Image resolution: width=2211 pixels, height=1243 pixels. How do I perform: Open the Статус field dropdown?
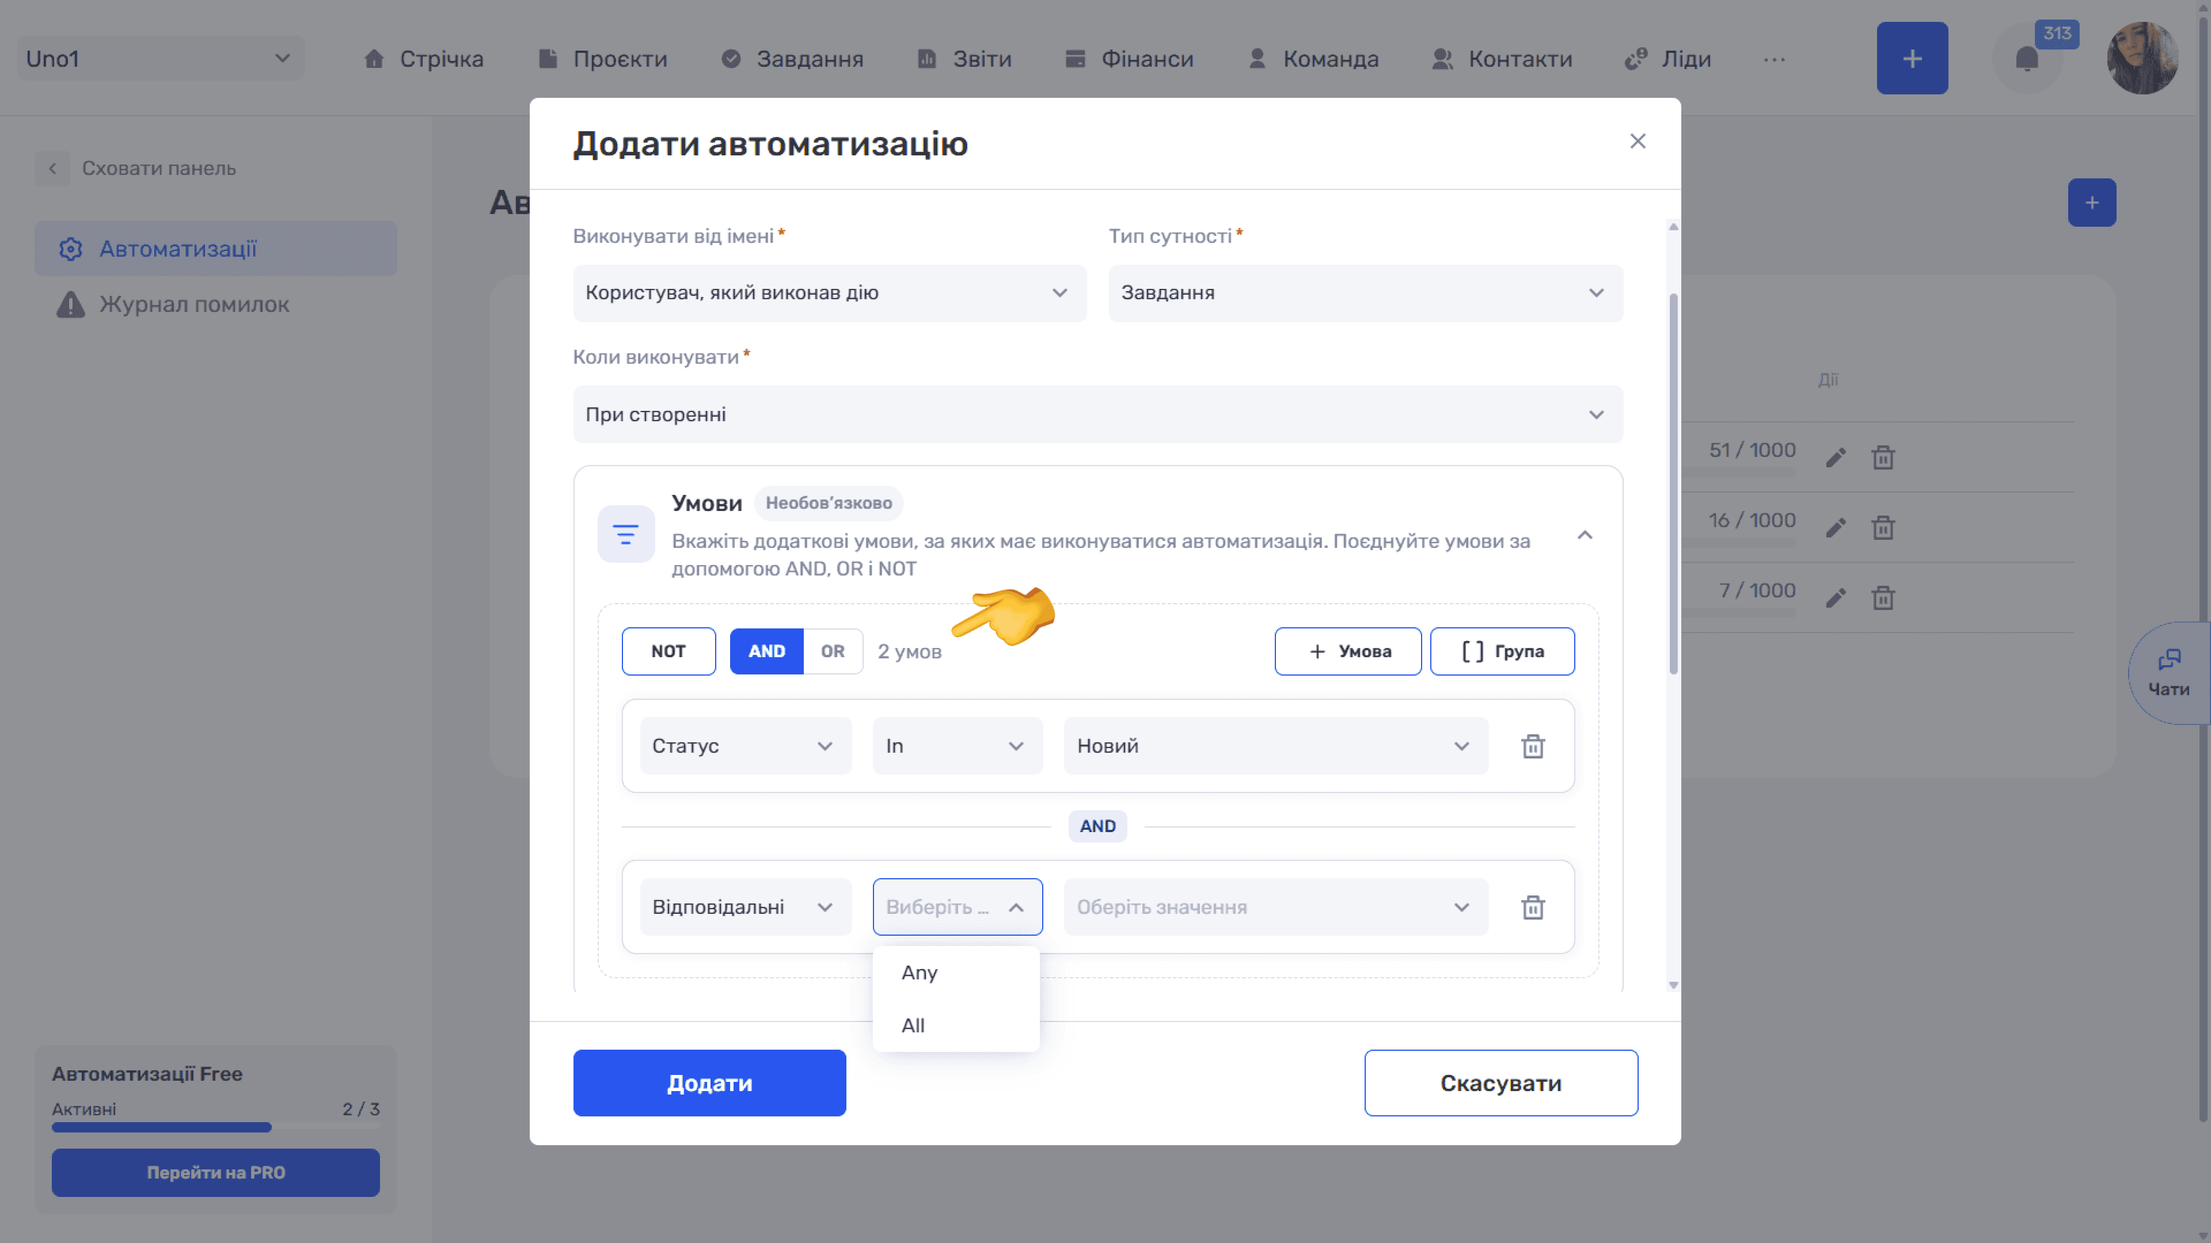[x=745, y=745]
